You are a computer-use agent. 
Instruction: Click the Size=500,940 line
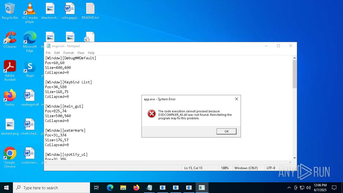[x=58, y=116]
